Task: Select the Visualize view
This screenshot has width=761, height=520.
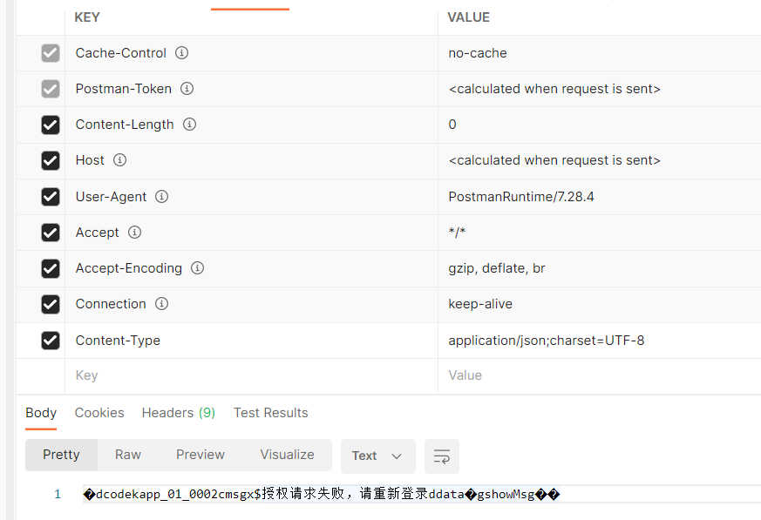Action: [288, 455]
